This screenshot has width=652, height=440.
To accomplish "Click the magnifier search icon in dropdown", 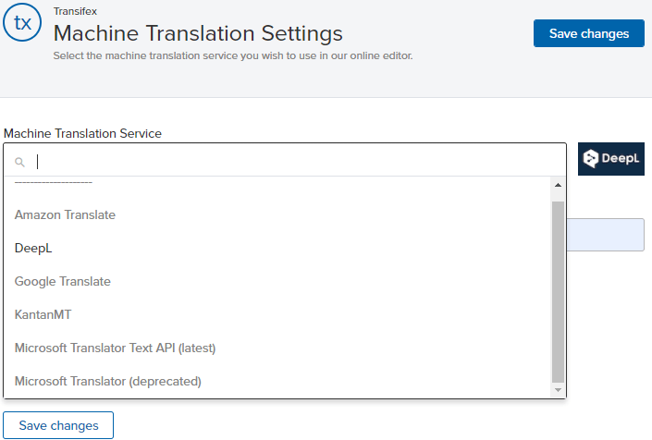I will 19,162.
